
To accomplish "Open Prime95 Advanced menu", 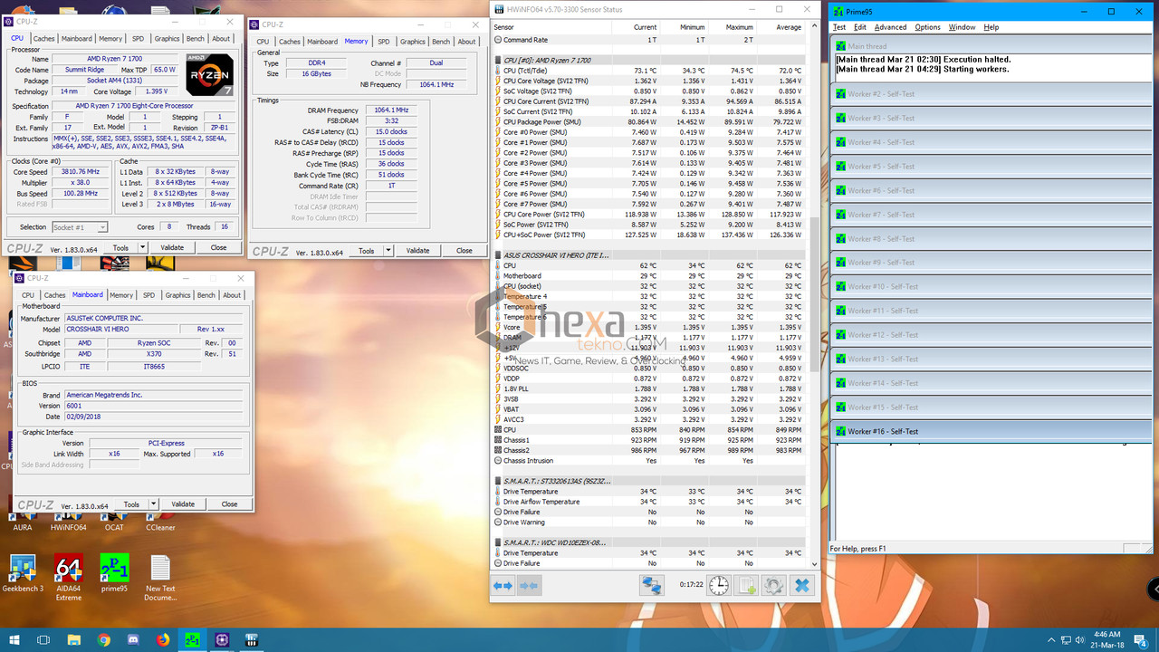I will [890, 27].
